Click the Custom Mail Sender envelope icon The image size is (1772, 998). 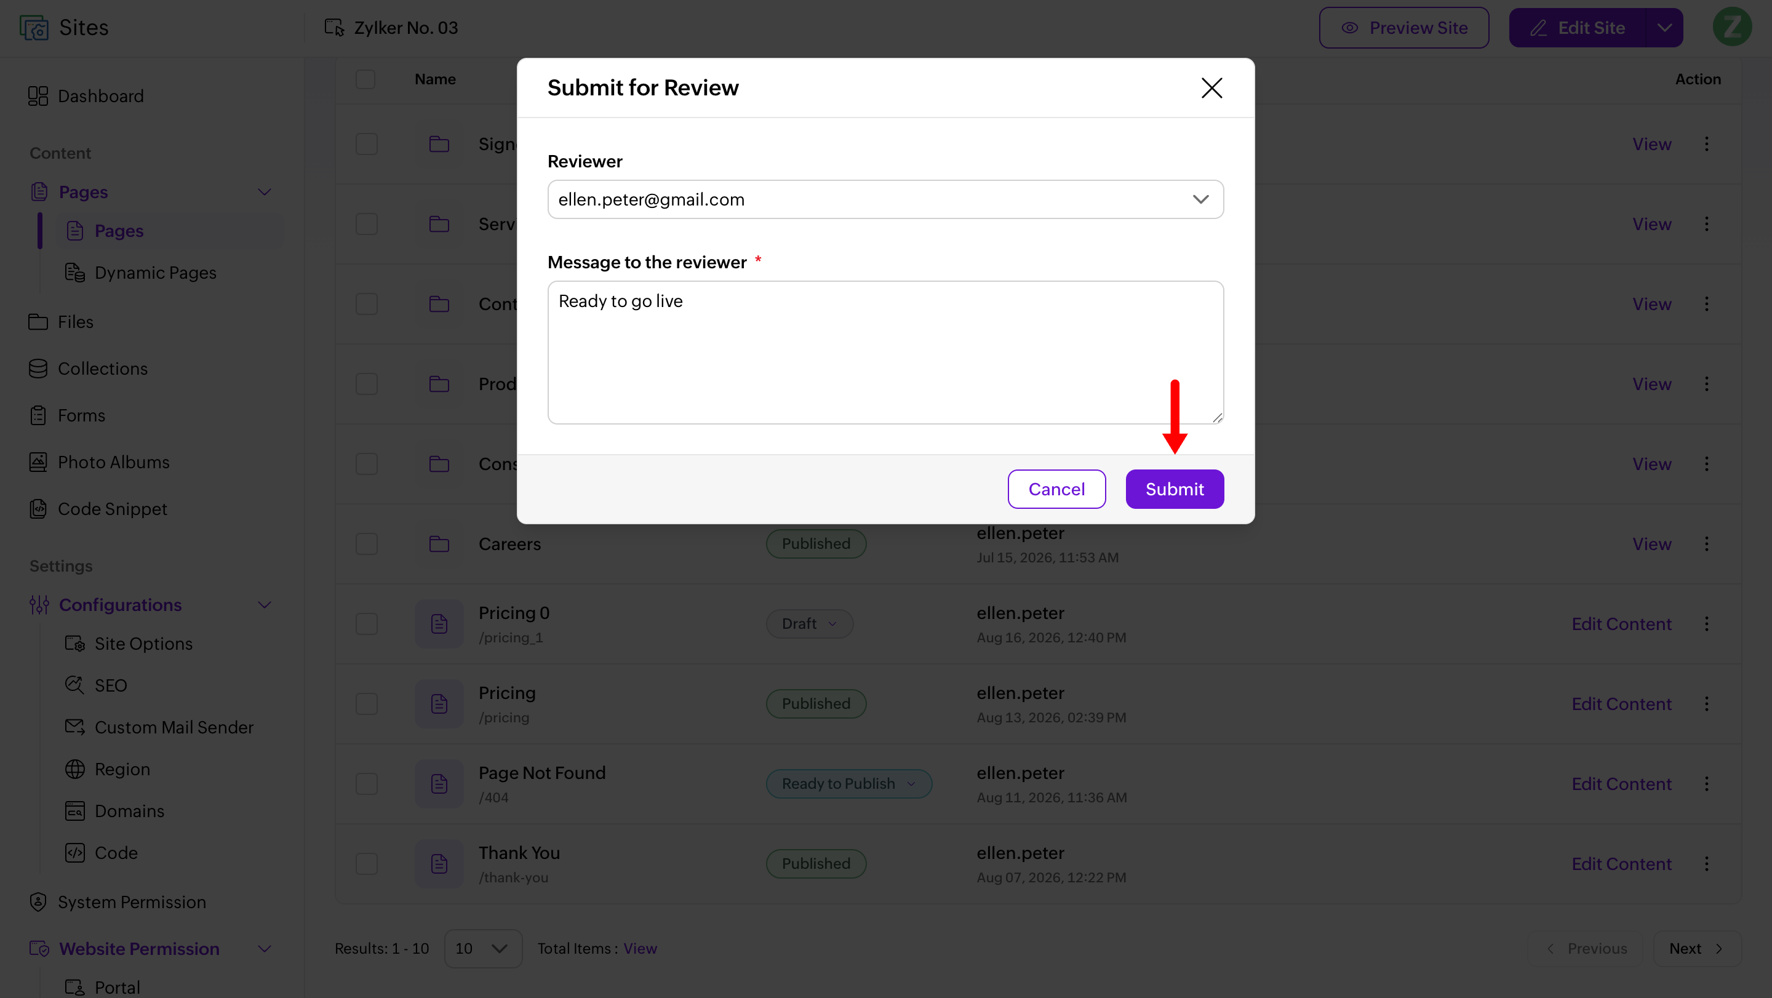(75, 727)
